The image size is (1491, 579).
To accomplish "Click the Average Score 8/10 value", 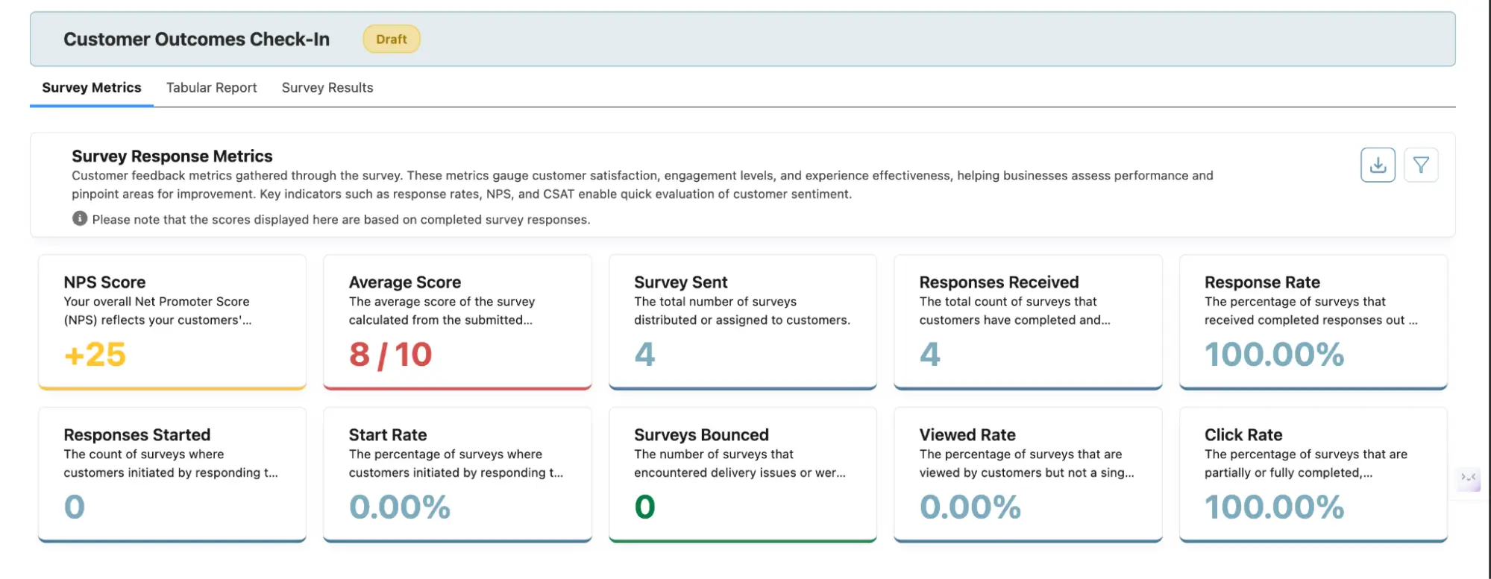I will 390,355.
